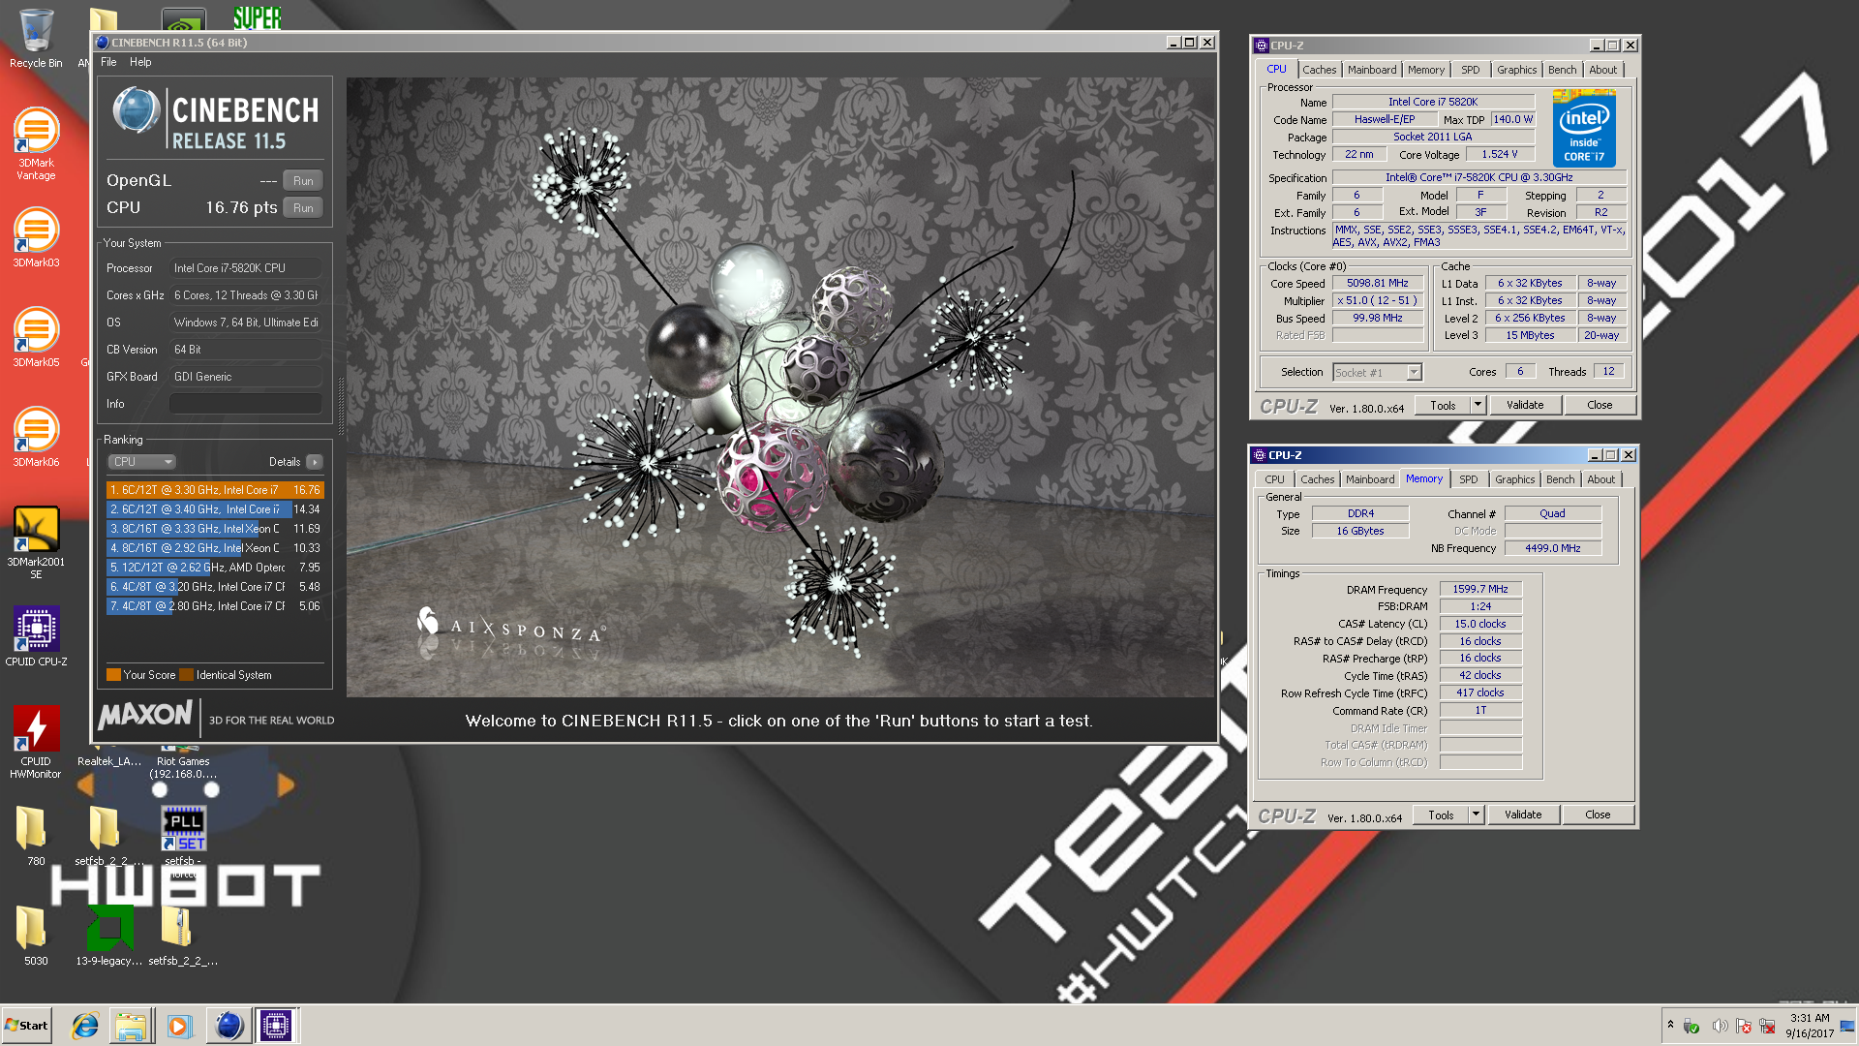Run the OpenGL benchmark in Cinebench
The image size is (1859, 1046).
(303, 181)
